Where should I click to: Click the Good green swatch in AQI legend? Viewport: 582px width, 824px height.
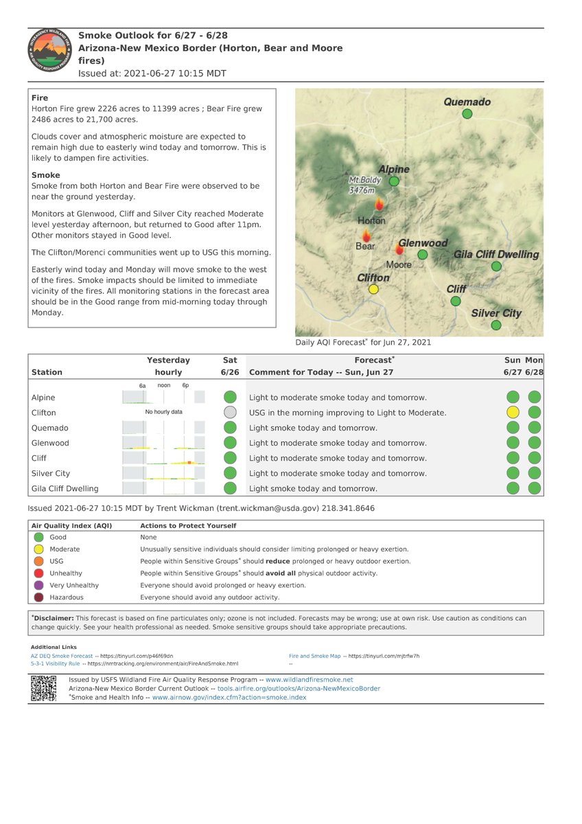click(38, 537)
